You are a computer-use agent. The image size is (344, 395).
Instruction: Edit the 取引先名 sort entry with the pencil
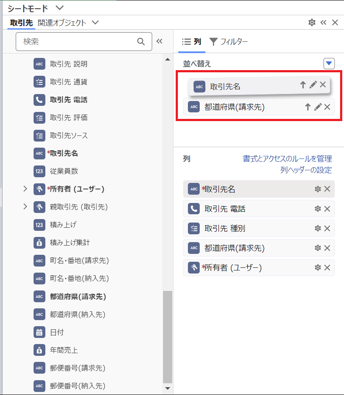(x=313, y=84)
